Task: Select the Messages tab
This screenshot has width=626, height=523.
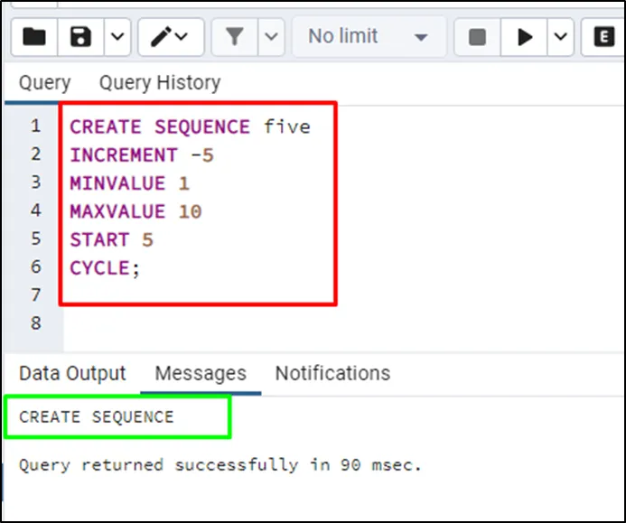Action: point(200,373)
